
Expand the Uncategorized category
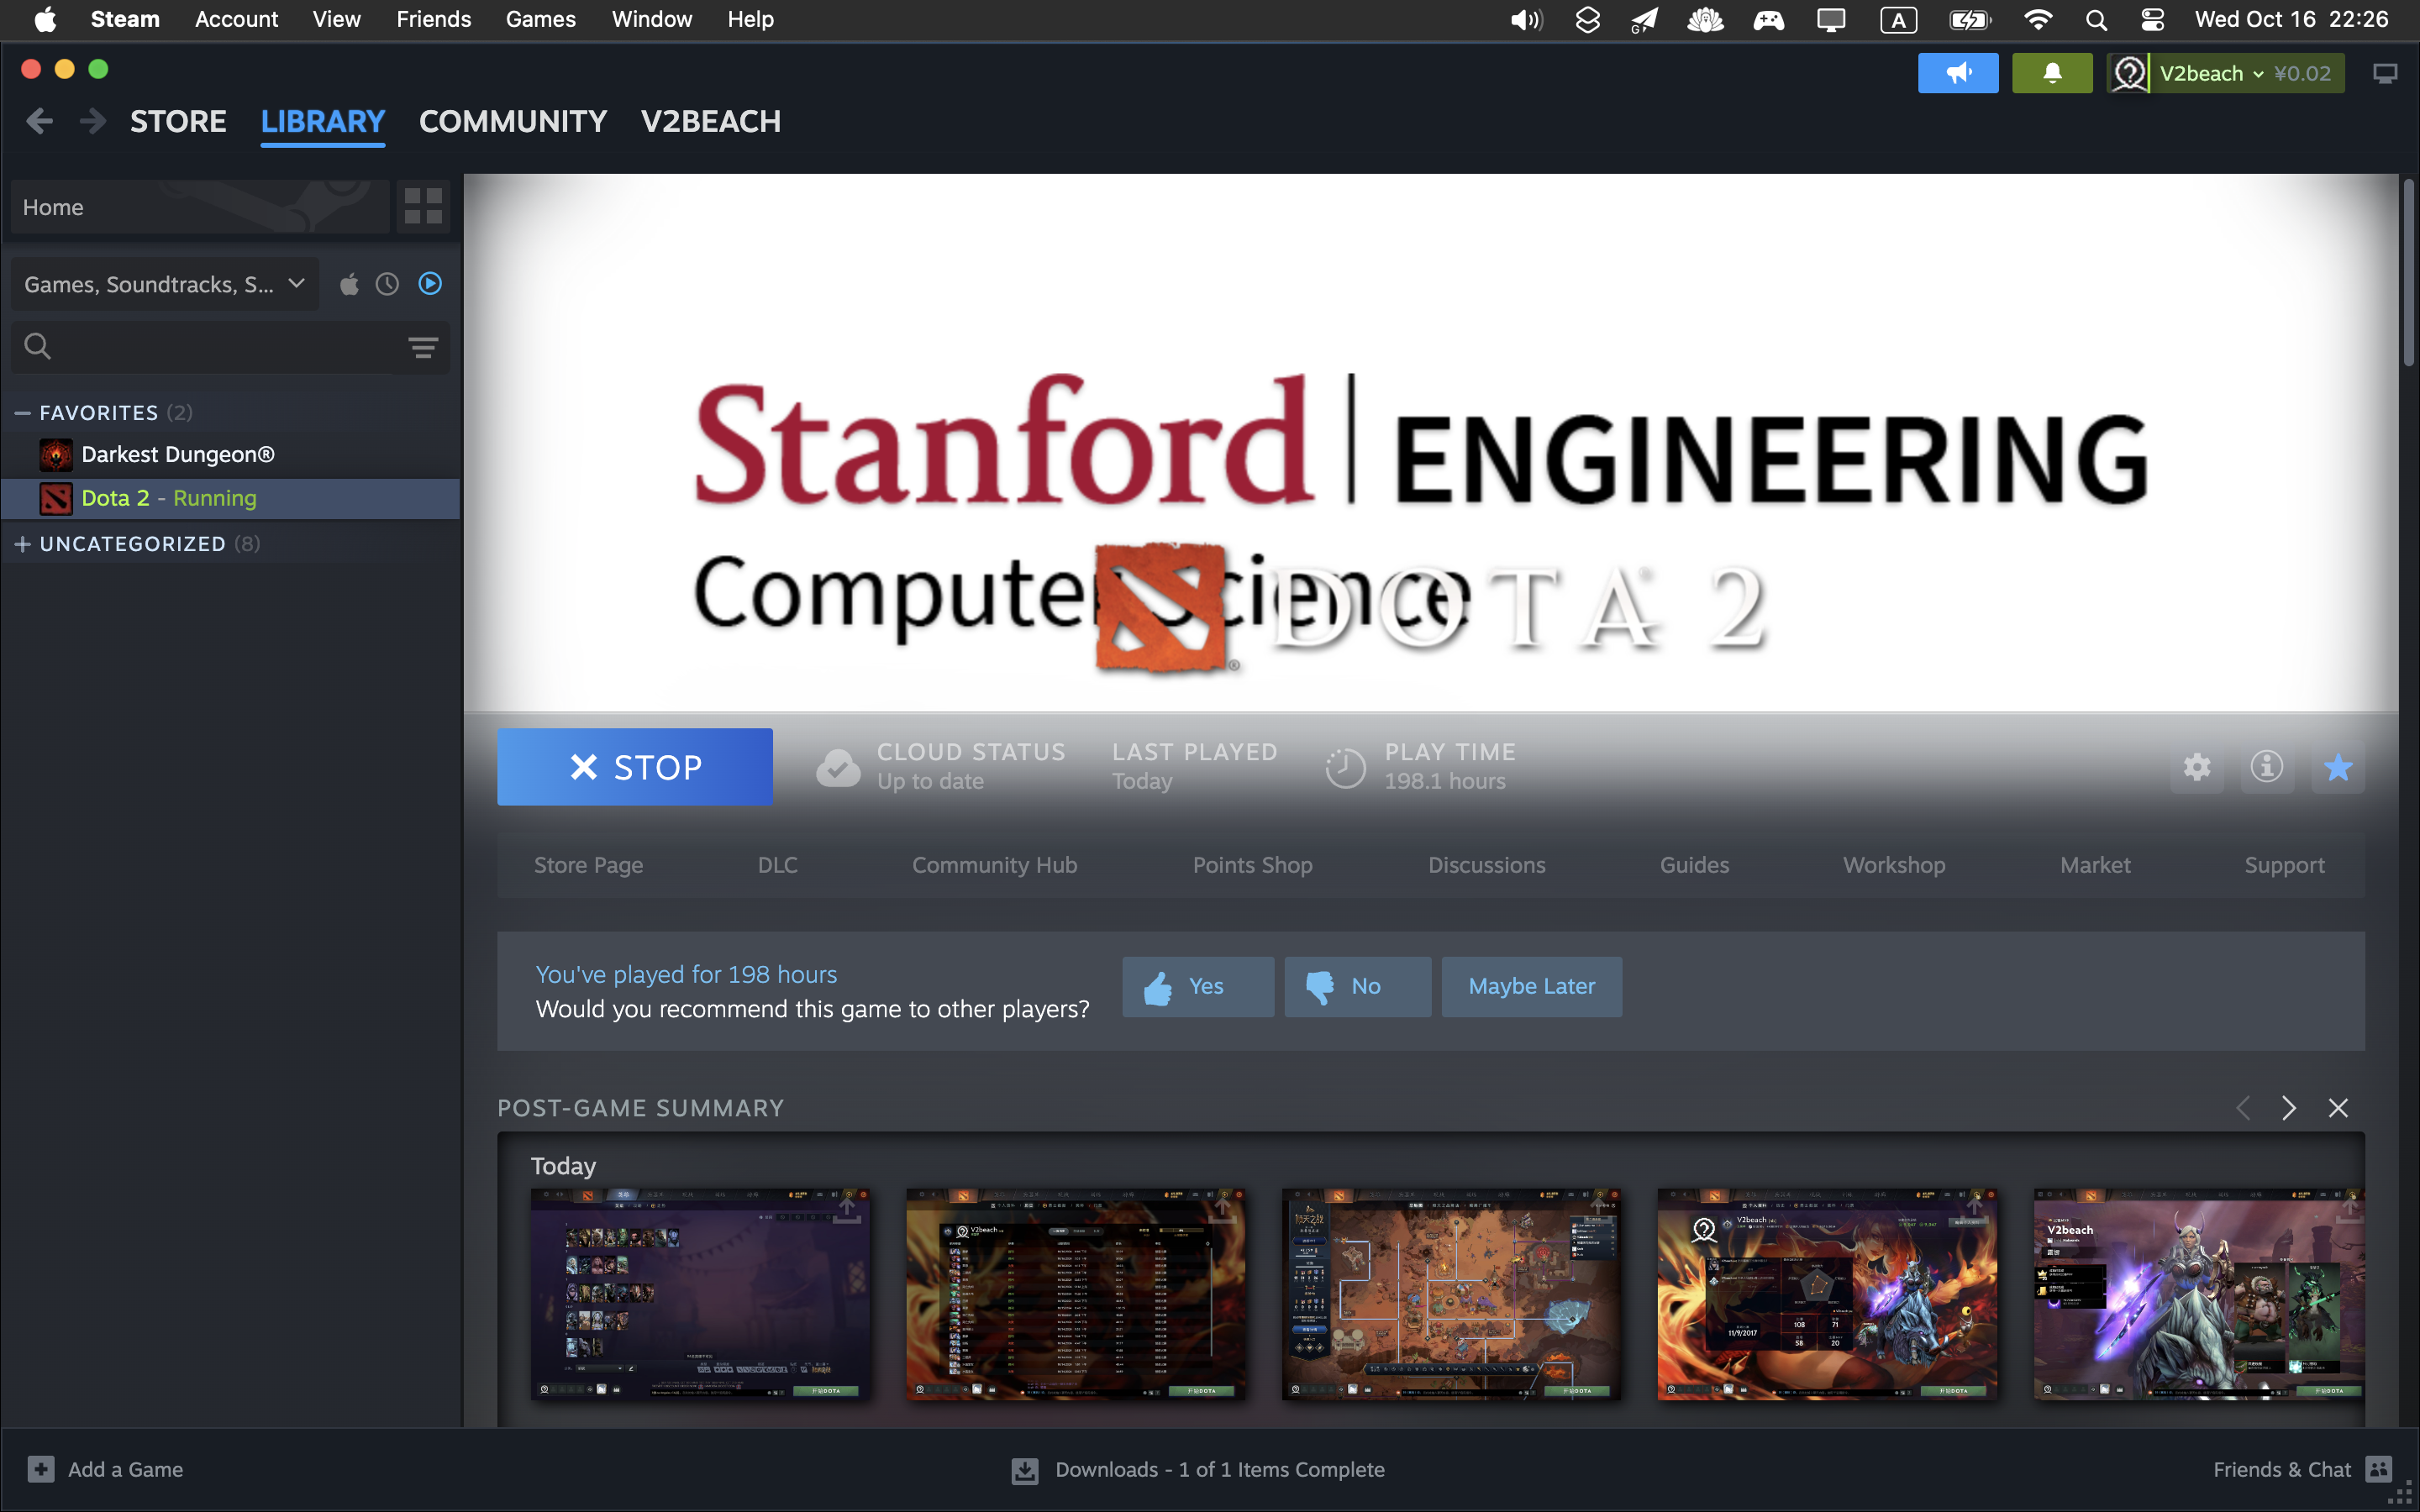[x=23, y=544]
